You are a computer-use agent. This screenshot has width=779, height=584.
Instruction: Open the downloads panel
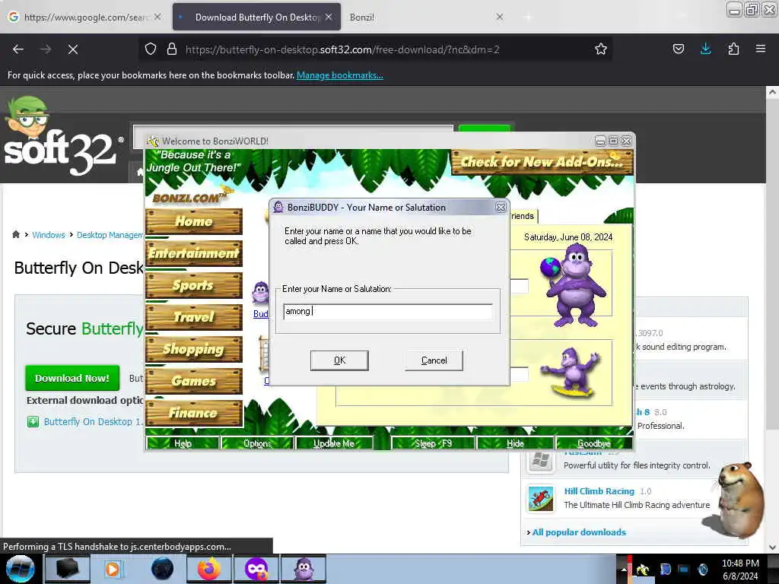[705, 49]
